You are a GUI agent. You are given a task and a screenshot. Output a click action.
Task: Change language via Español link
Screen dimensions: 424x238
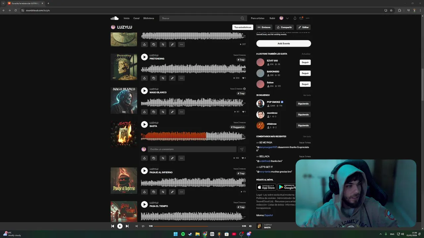point(268,215)
